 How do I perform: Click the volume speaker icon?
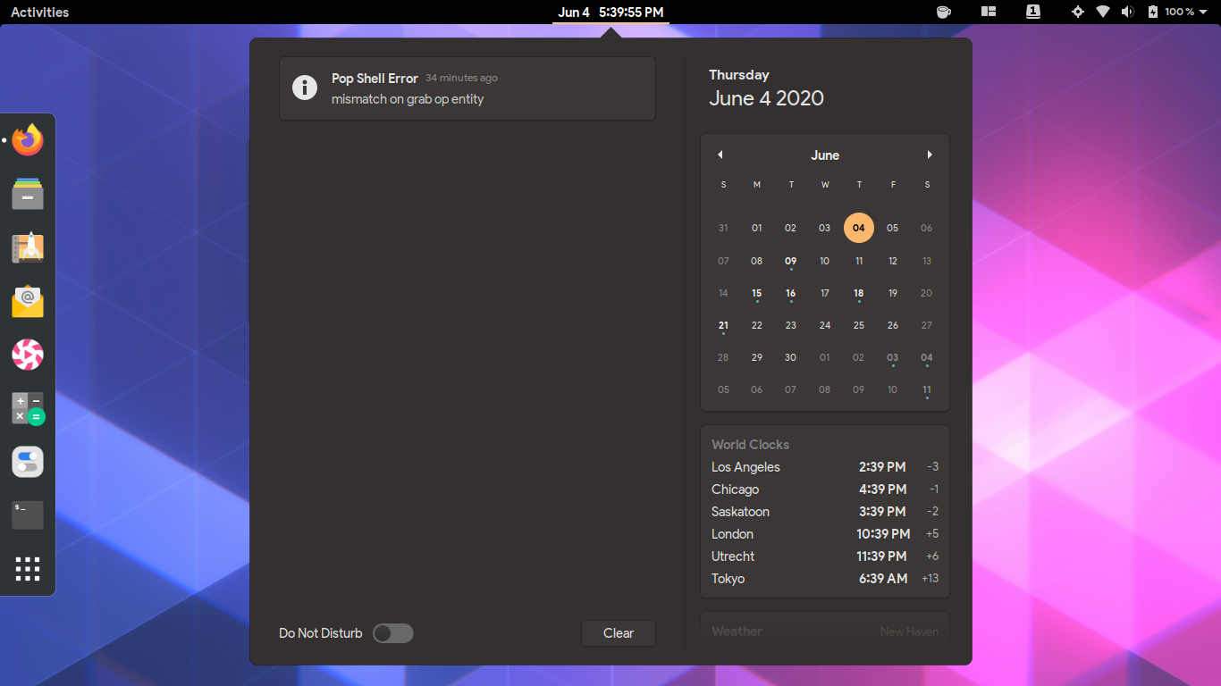click(1128, 12)
